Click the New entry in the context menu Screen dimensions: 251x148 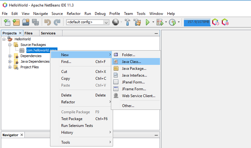point(81,55)
